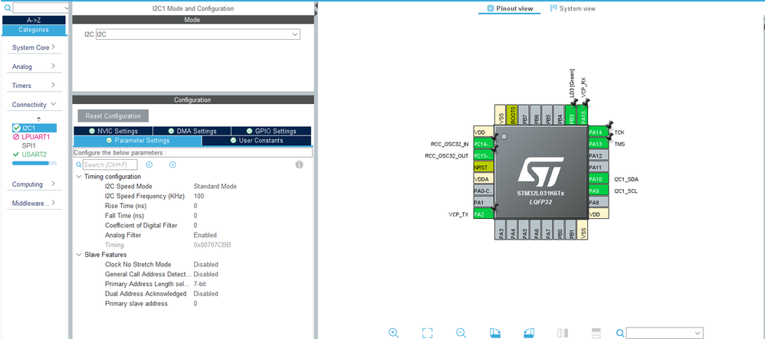Screen dimensions: 765x339
Task: Select SPI1 peripheral in the list
Action: pyautogui.click(x=29, y=145)
